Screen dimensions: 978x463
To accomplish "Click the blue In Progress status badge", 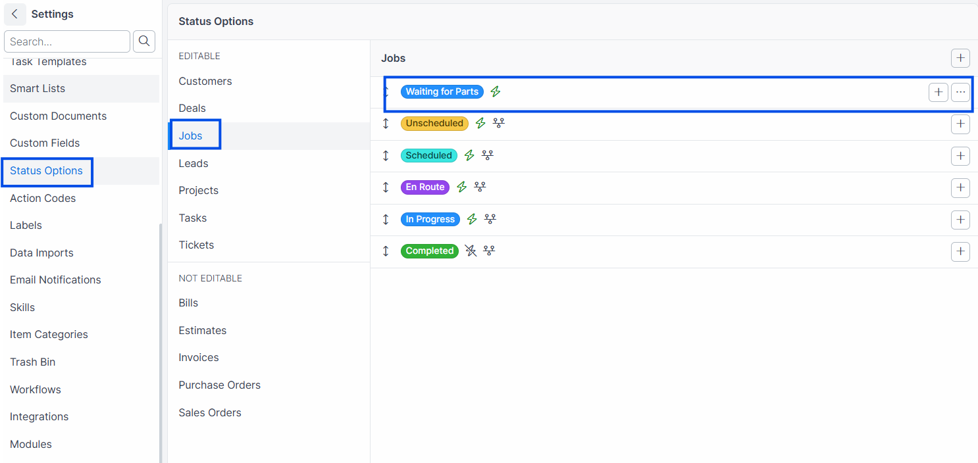I will tap(430, 219).
